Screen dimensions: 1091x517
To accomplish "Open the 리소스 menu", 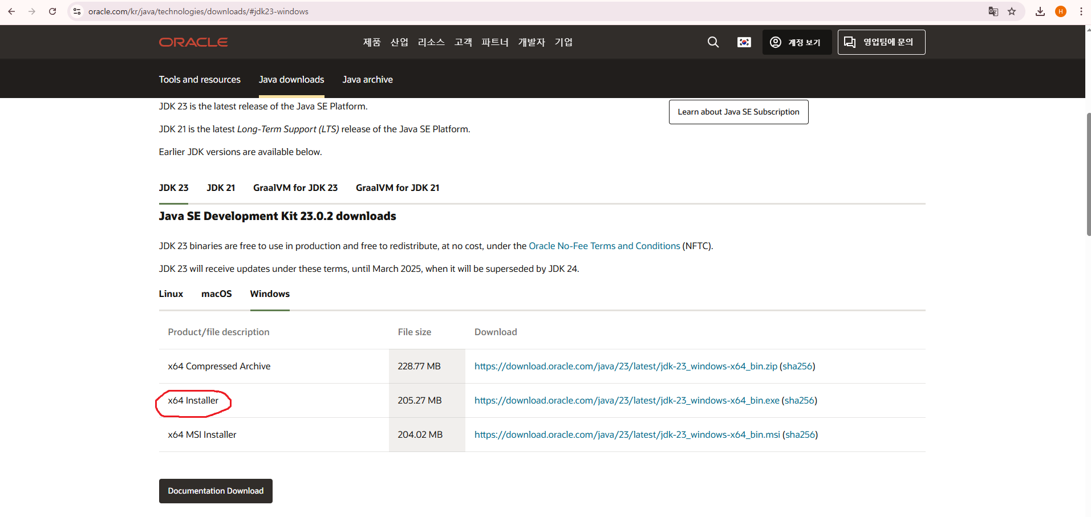I will [431, 42].
